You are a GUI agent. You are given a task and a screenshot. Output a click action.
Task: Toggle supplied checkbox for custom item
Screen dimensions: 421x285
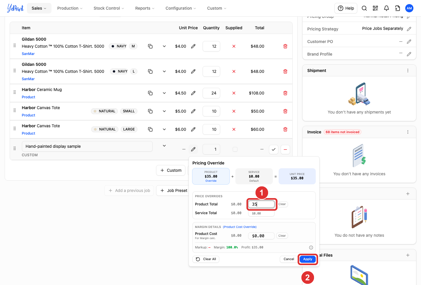pyautogui.click(x=235, y=149)
